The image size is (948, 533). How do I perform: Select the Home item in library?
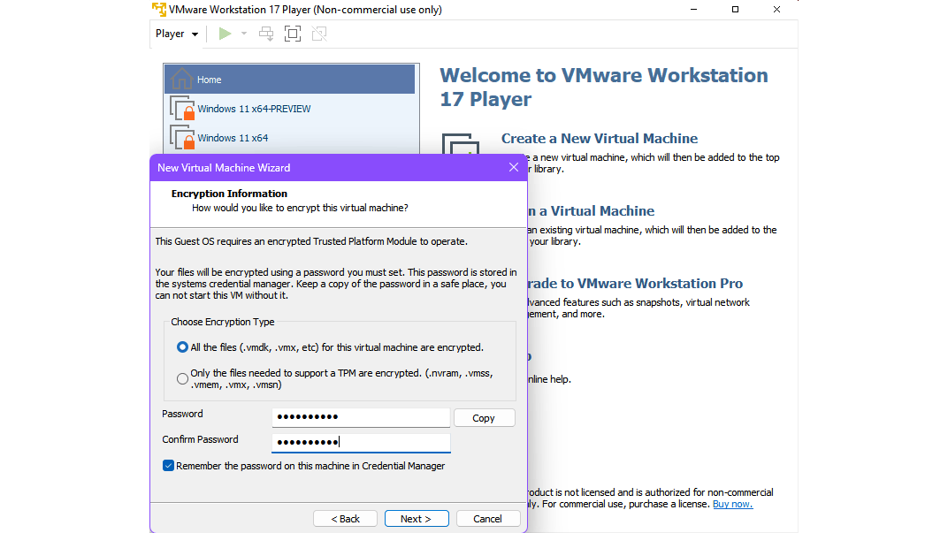point(289,80)
